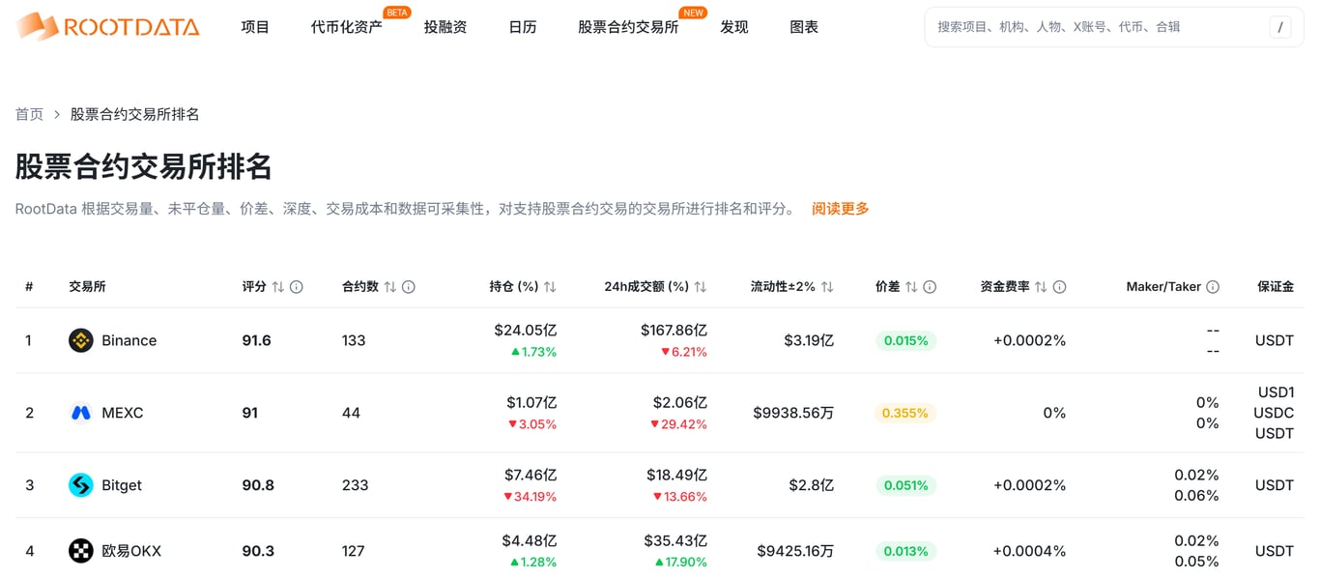
Task: Sort table by 合约数 sort arrows
Action: [390, 287]
